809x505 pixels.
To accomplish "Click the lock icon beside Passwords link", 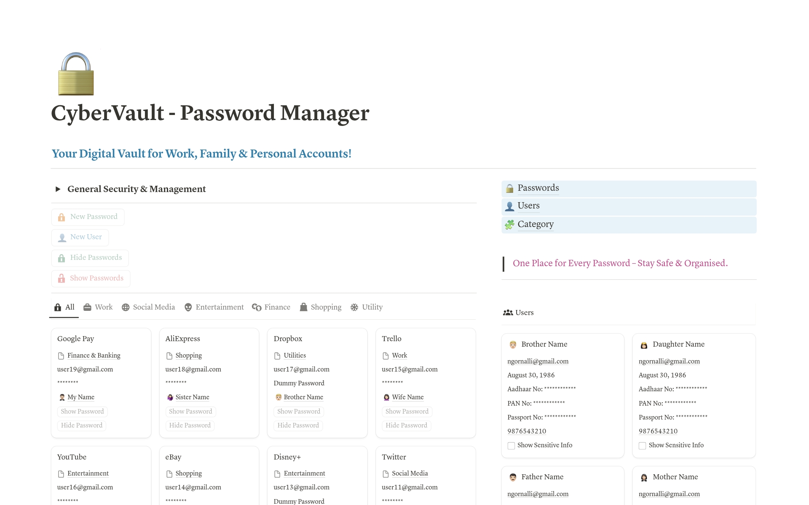I will click(509, 188).
